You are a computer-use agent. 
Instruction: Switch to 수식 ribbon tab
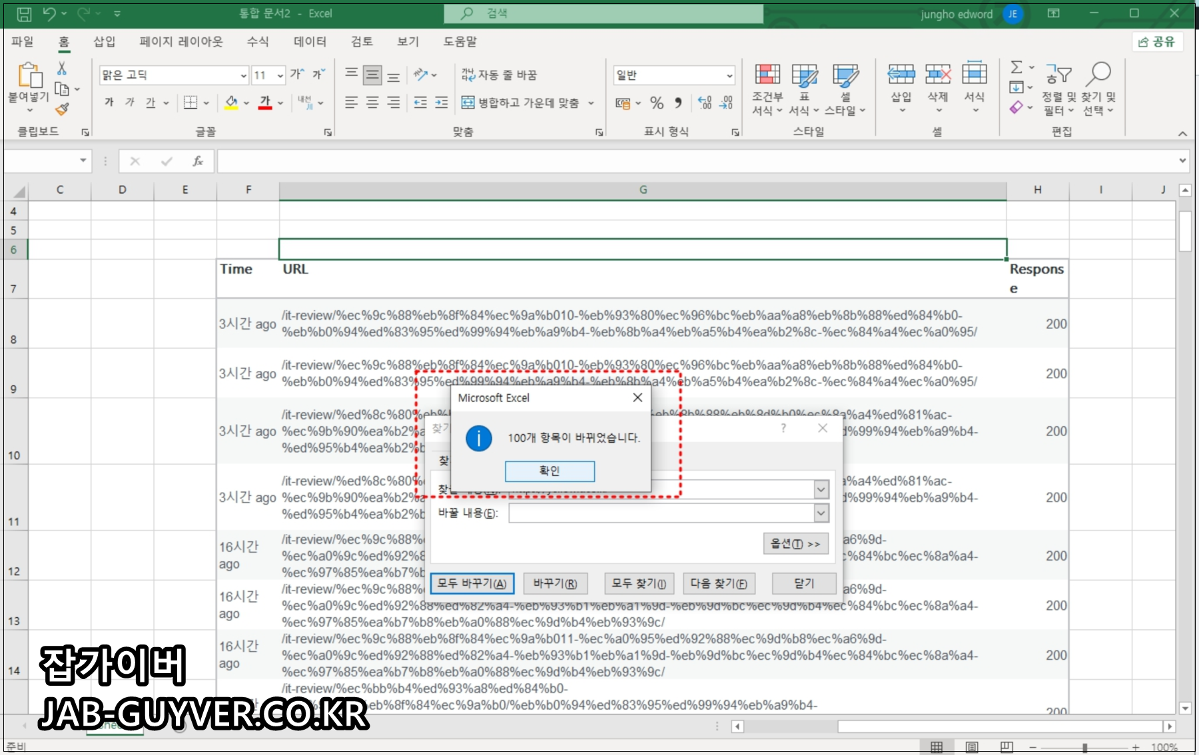(x=258, y=41)
